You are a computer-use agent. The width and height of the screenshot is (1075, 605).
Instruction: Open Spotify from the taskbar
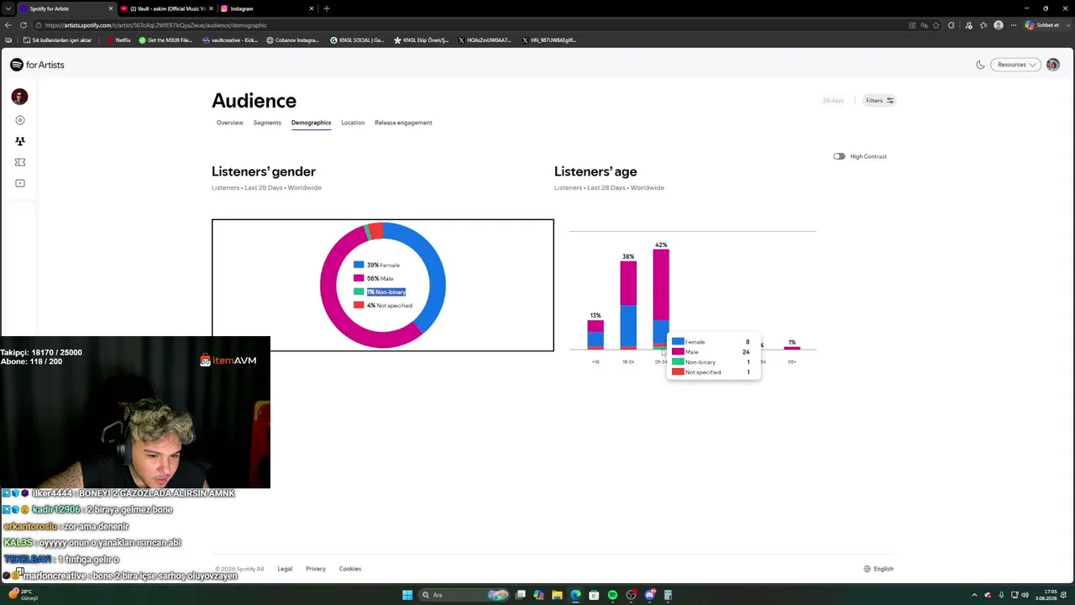coord(612,595)
